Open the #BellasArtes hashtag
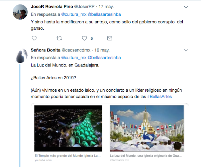The image size is (201, 167). pos(159,97)
